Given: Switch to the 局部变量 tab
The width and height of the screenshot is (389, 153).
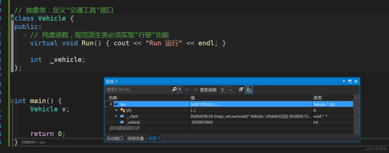Looking at the screenshot, I should (135, 138).
